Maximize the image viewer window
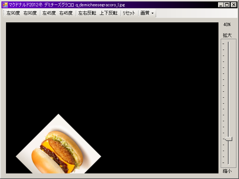This screenshot has width=239, height=179. [x=227, y=5]
